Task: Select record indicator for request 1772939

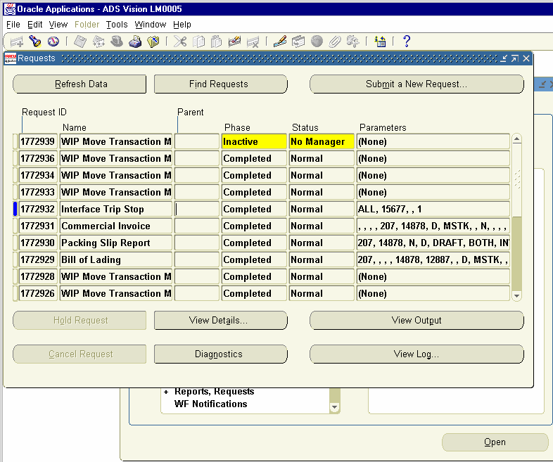Action: [15, 141]
